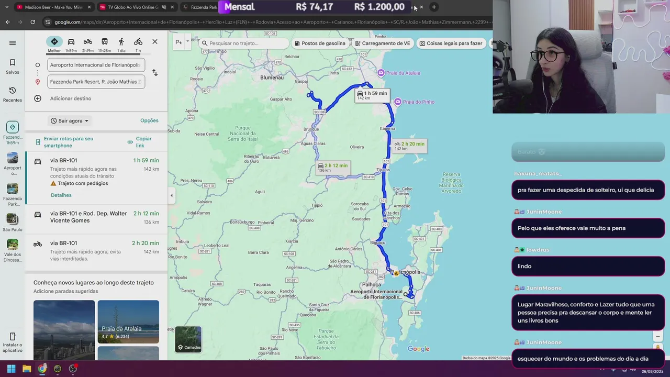Image resolution: width=670 pixels, height=377 pixels.
Task: Open language Pt dropdown on map
Action: tap(182, 42)
